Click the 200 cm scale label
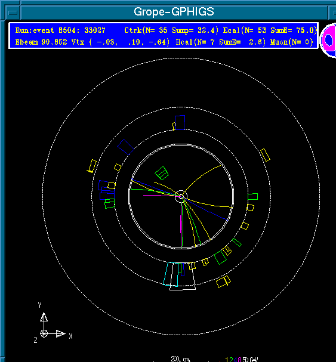 [x=180, y=359]
